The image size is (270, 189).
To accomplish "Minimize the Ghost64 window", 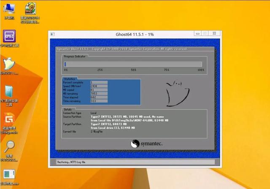I will pyautogui.click(x=198, y=33).
